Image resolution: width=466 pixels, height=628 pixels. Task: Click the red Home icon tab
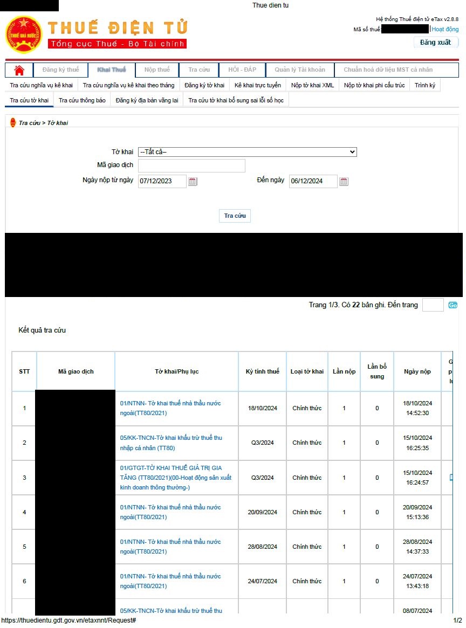point(19,70)
